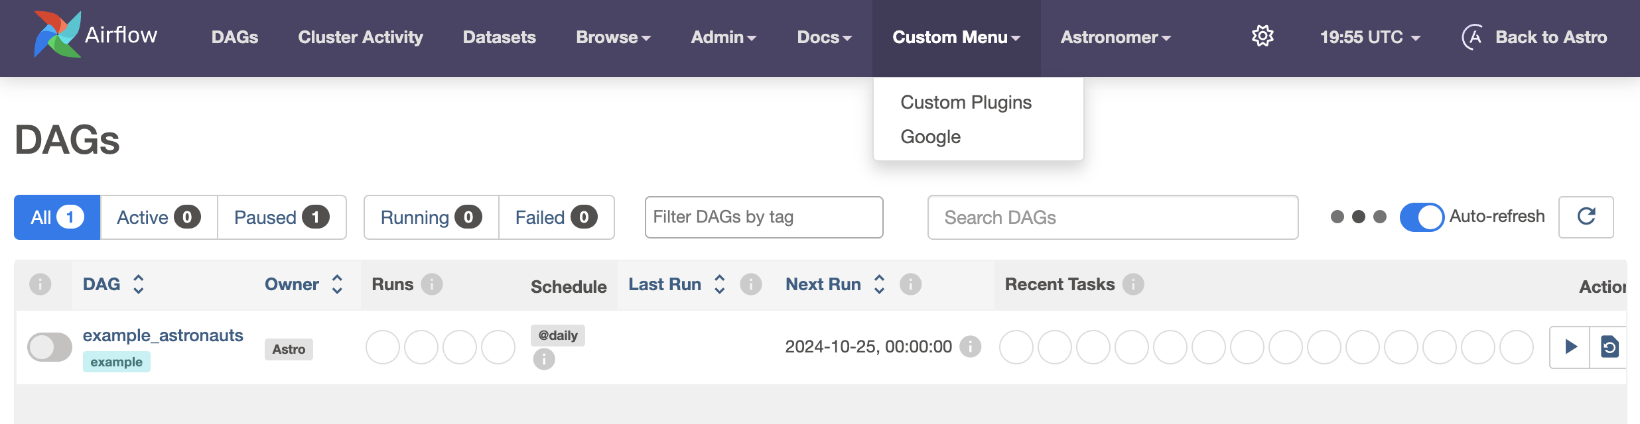Click info icon under @daily schedule
Screen dimensions: 1640x424
pos(544,359)
